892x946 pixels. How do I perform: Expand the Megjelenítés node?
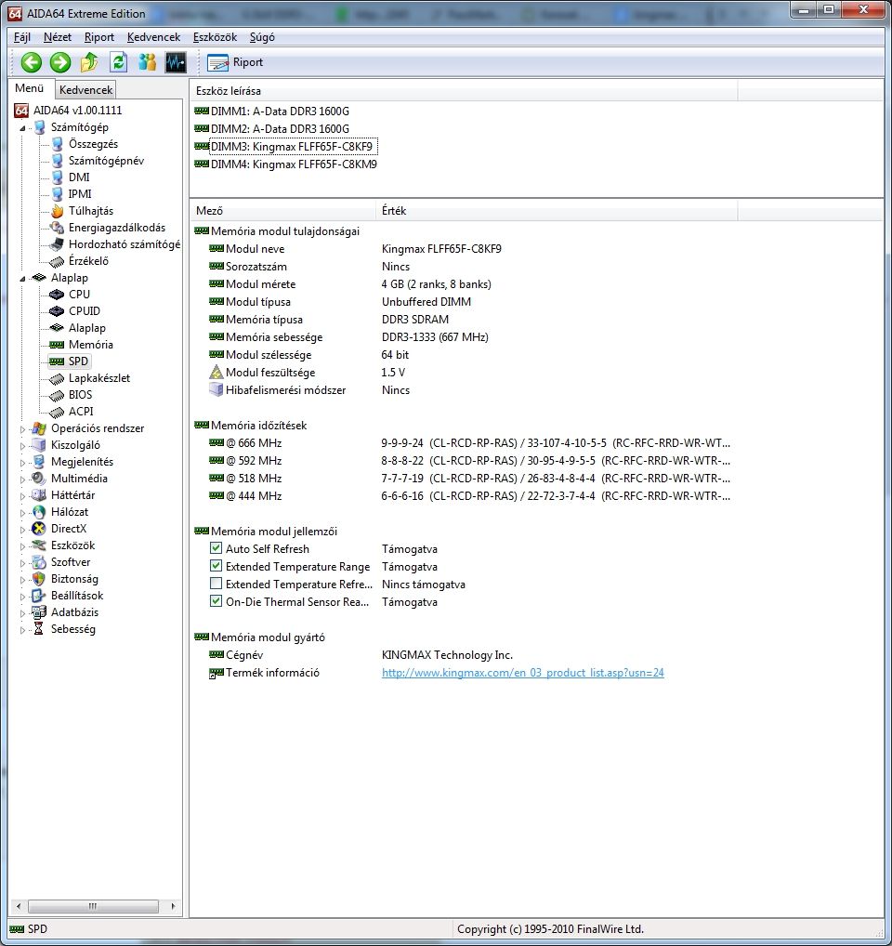point(22,463)
